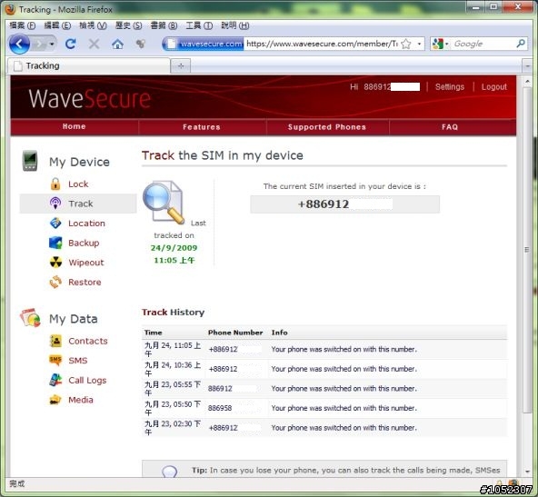Bookmark this page with the star icon
The height and width of the screenshot is (497, 538).
[406, 44]
